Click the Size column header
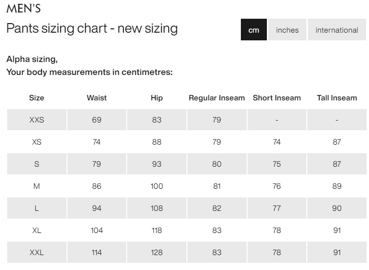The height and width of the screenshot is (270, 369). [x=37, y=98]
